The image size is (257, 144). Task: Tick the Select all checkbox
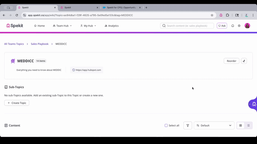tap(166, 125)
